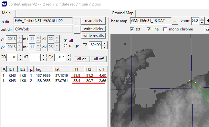Click the lat value 37.0761

[x=61, y=81]
